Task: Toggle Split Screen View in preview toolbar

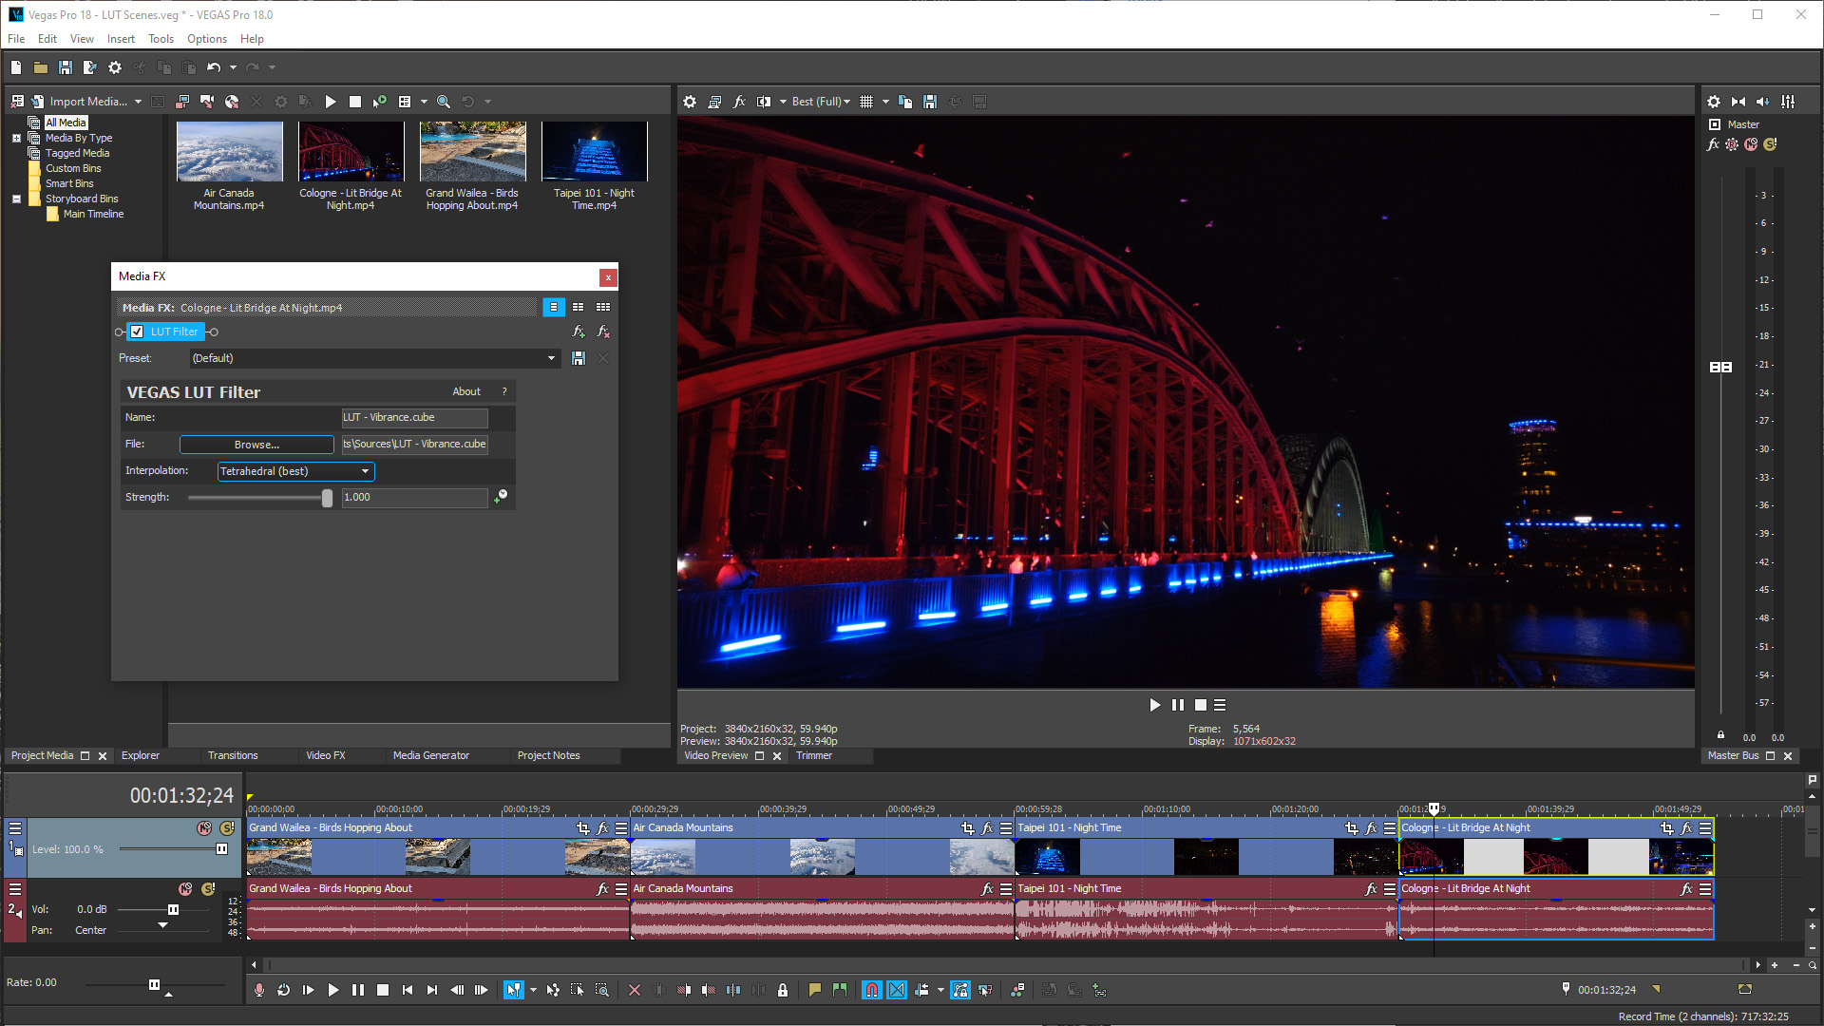Action: pyautogui.click(x=763, y=102)
